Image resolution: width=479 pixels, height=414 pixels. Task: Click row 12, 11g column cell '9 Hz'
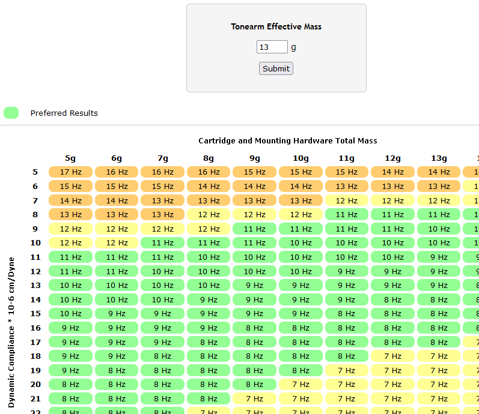[346, 271]
